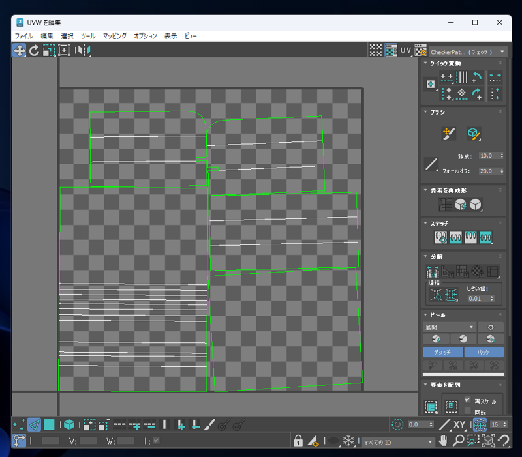Click the teal cube icon in the bottom toolbar
The height and width of the screenshot is (457, 522).
[69, 425]
